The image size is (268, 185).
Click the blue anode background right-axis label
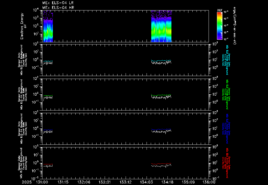click(x=226, y=129)
